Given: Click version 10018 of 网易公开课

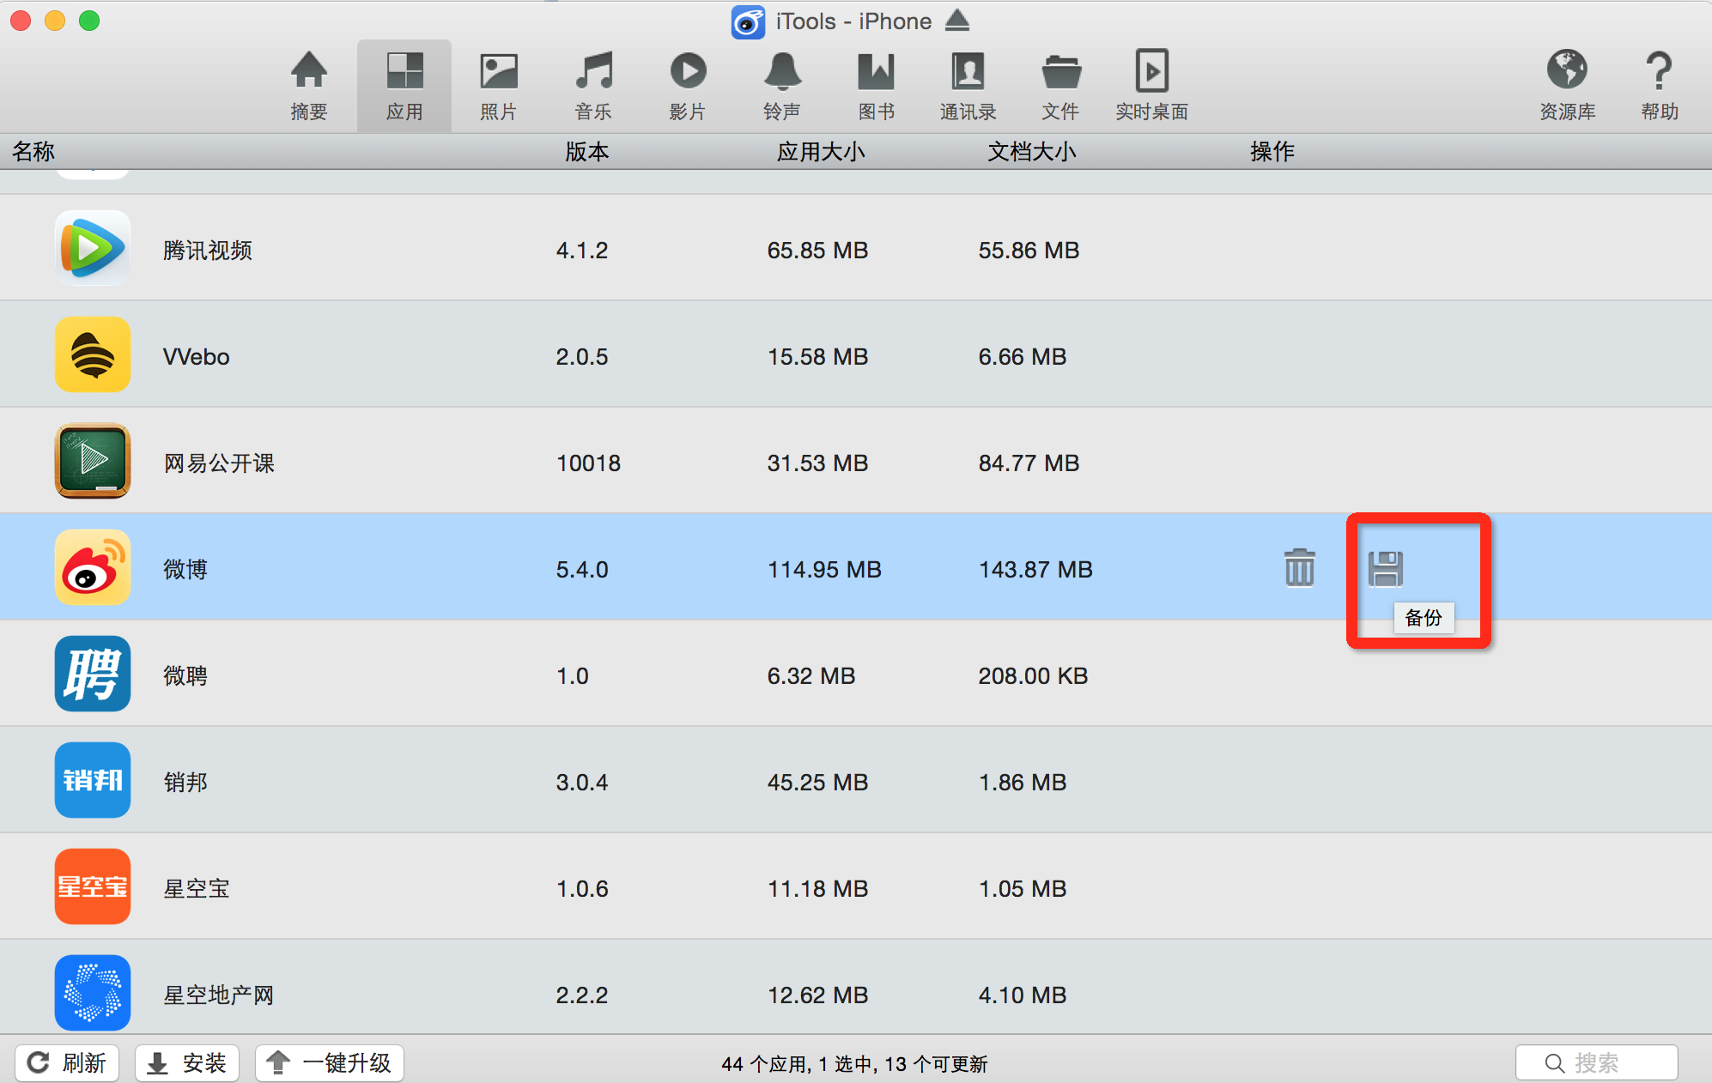Looking at the screenshot, I should pyautogui.click(x=589, y=463).
